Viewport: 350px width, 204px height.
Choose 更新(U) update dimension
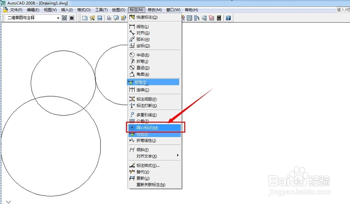point(154,178)
